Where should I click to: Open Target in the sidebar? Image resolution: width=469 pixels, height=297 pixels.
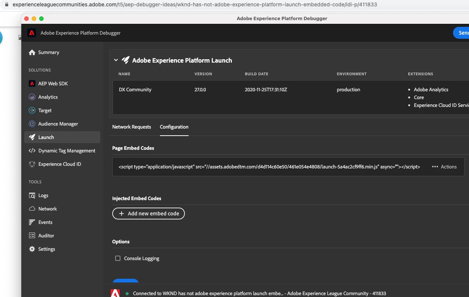[62, 111]
